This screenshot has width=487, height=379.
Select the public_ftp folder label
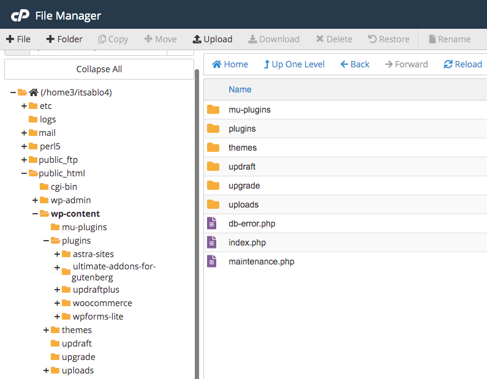coord(58,160)
